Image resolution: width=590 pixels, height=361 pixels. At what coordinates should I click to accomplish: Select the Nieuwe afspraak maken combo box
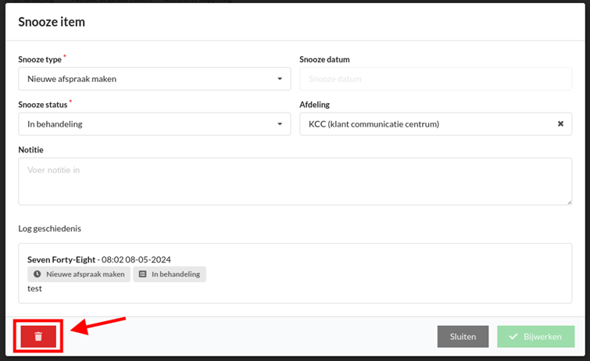[154, 79]
